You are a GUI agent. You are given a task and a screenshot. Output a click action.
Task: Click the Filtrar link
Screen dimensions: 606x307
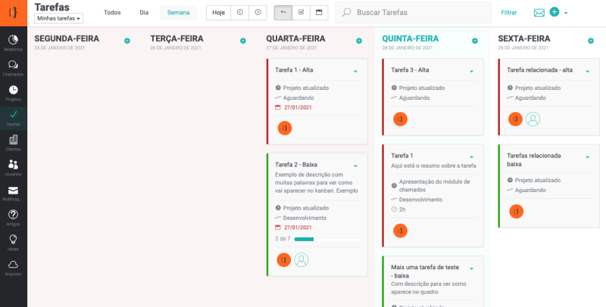click(508, 13)
